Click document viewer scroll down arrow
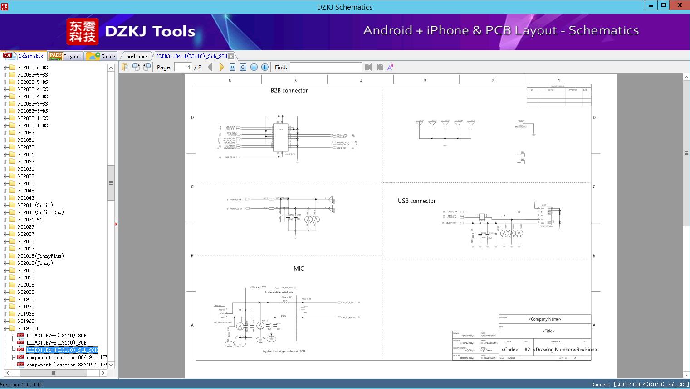This screenshot has width=690, height=389. tap(686, 375)
